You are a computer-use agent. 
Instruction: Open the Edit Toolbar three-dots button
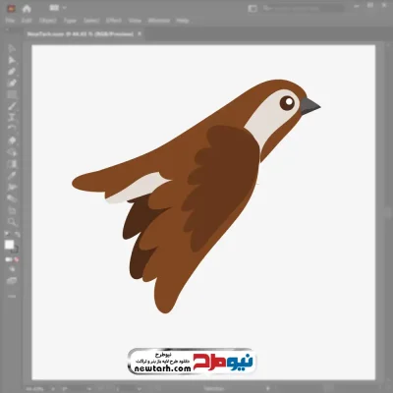12,296
